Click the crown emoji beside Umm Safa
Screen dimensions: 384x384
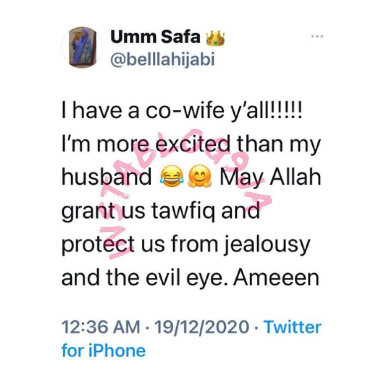point(215,38)
